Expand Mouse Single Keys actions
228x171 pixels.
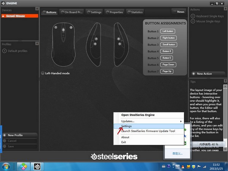click(x=193, y=21)
